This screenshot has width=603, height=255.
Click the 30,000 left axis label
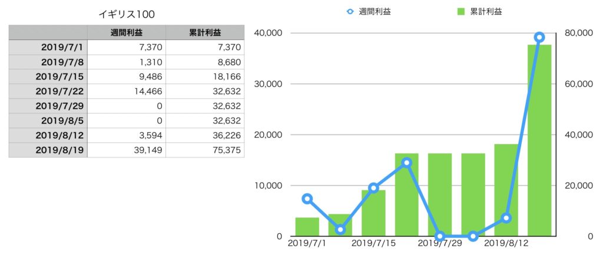(x=269, y=84)
